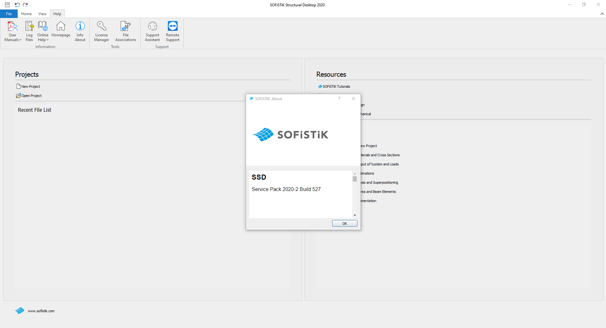Collapse the ribbon with the chevron
606x328 pixels.
click(602, 14)
